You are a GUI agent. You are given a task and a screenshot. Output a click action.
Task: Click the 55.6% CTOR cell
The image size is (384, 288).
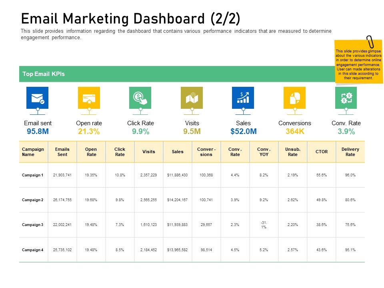tap(321, 175)
